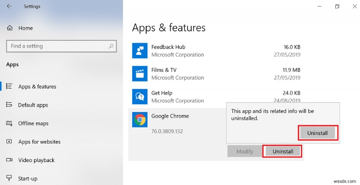Image resolution: width=360 pixels, height=185 pixels.
Task: Select the Video playback sidebar icon
Action: [9, 160]
